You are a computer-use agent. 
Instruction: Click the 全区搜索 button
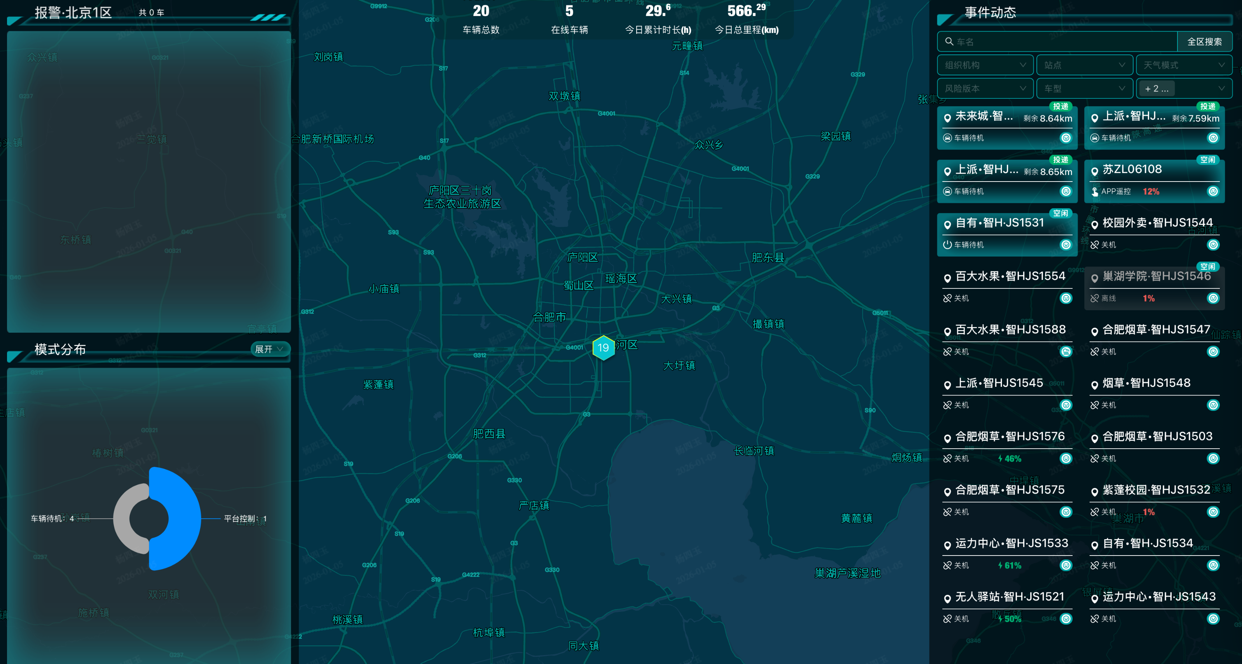pyautogui.click(x=1204, y=42)
